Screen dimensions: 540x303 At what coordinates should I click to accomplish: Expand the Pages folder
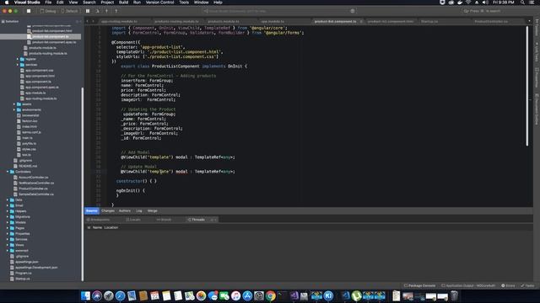point(8,228)
